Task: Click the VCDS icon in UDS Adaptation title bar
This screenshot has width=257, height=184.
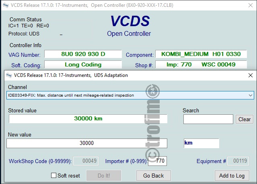Action: coord(9,75)
